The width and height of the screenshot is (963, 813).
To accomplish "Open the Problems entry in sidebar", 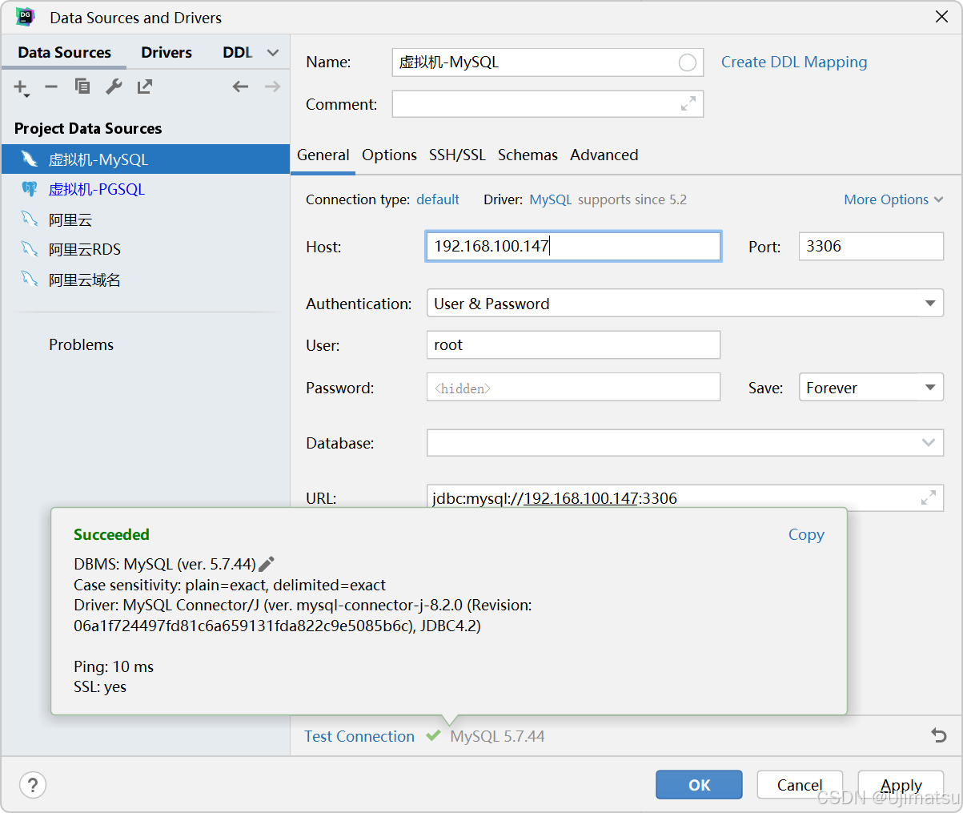I will click(81, 344).
